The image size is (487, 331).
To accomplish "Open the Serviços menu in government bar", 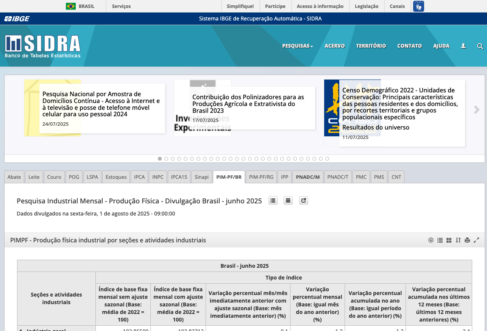I will tap(121, 6).
